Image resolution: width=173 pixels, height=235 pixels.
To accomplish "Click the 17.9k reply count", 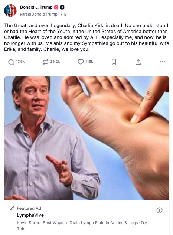I will (20, 62).
